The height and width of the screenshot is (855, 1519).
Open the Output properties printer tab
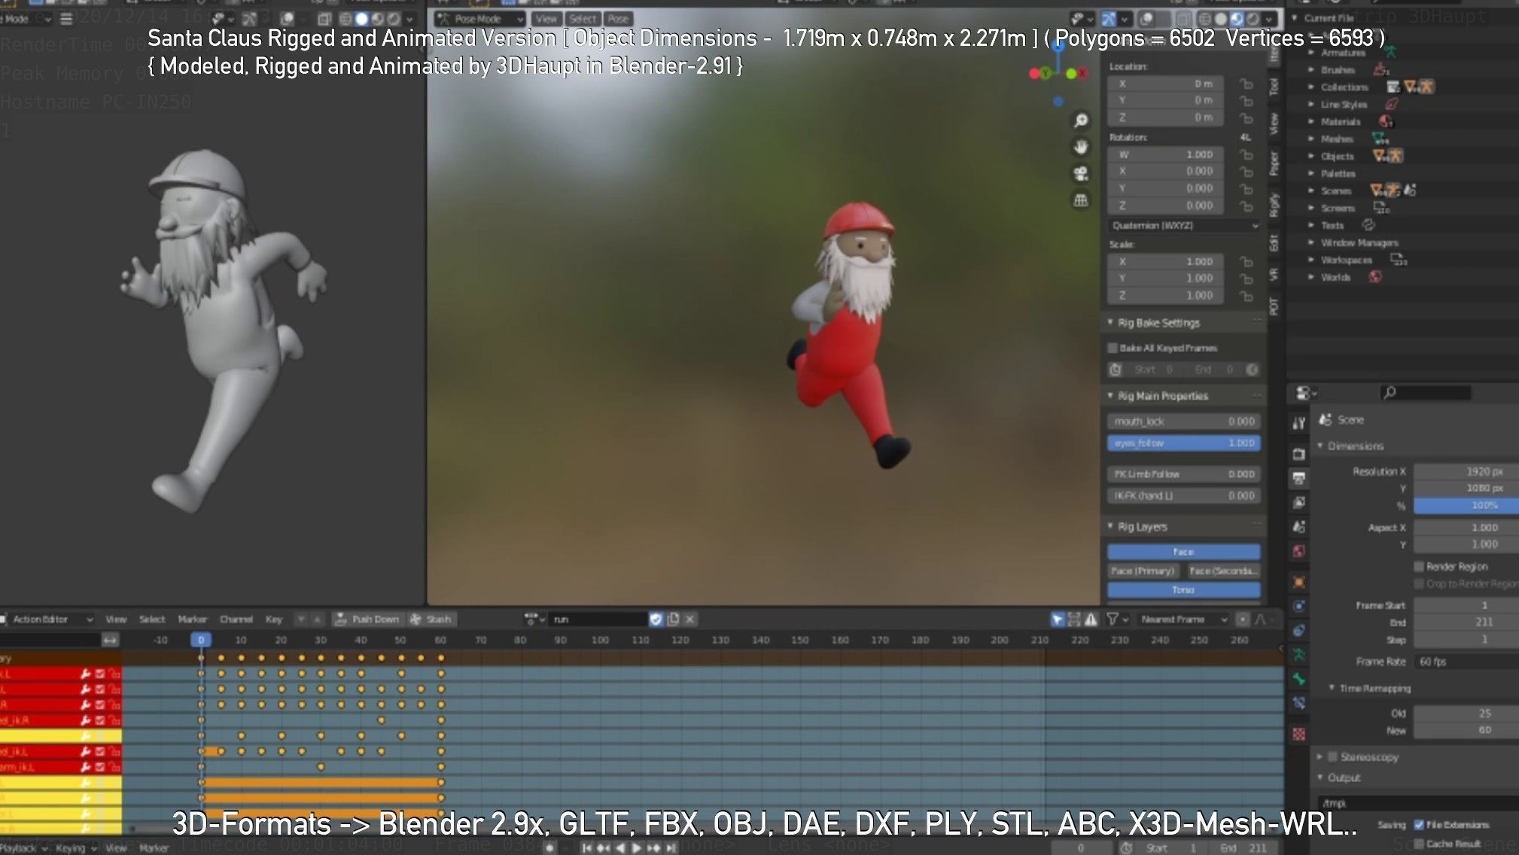pos(1298,478)
